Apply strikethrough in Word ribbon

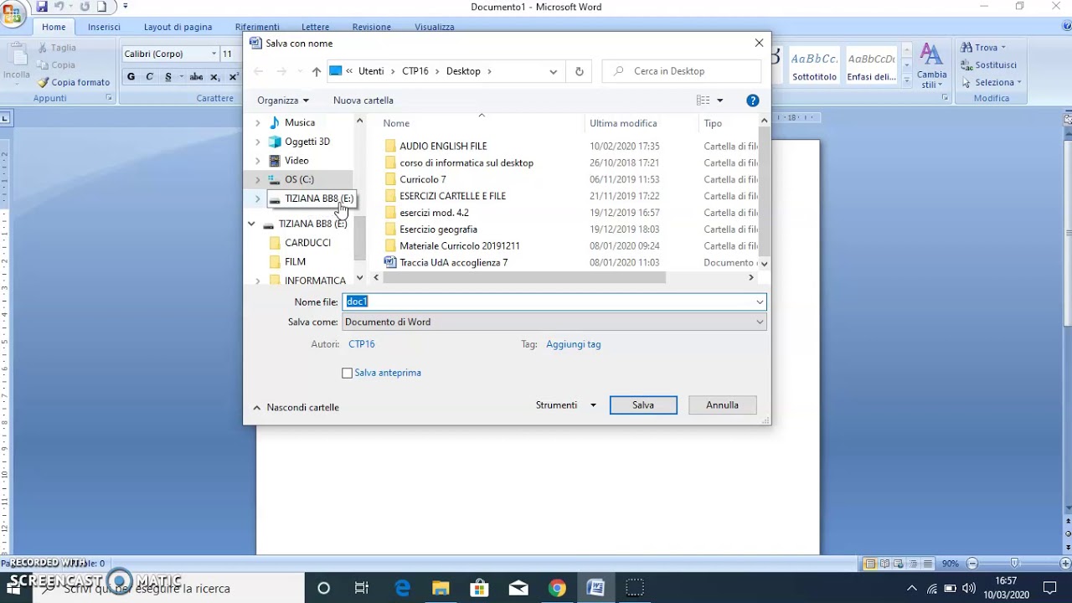point(196,77)
